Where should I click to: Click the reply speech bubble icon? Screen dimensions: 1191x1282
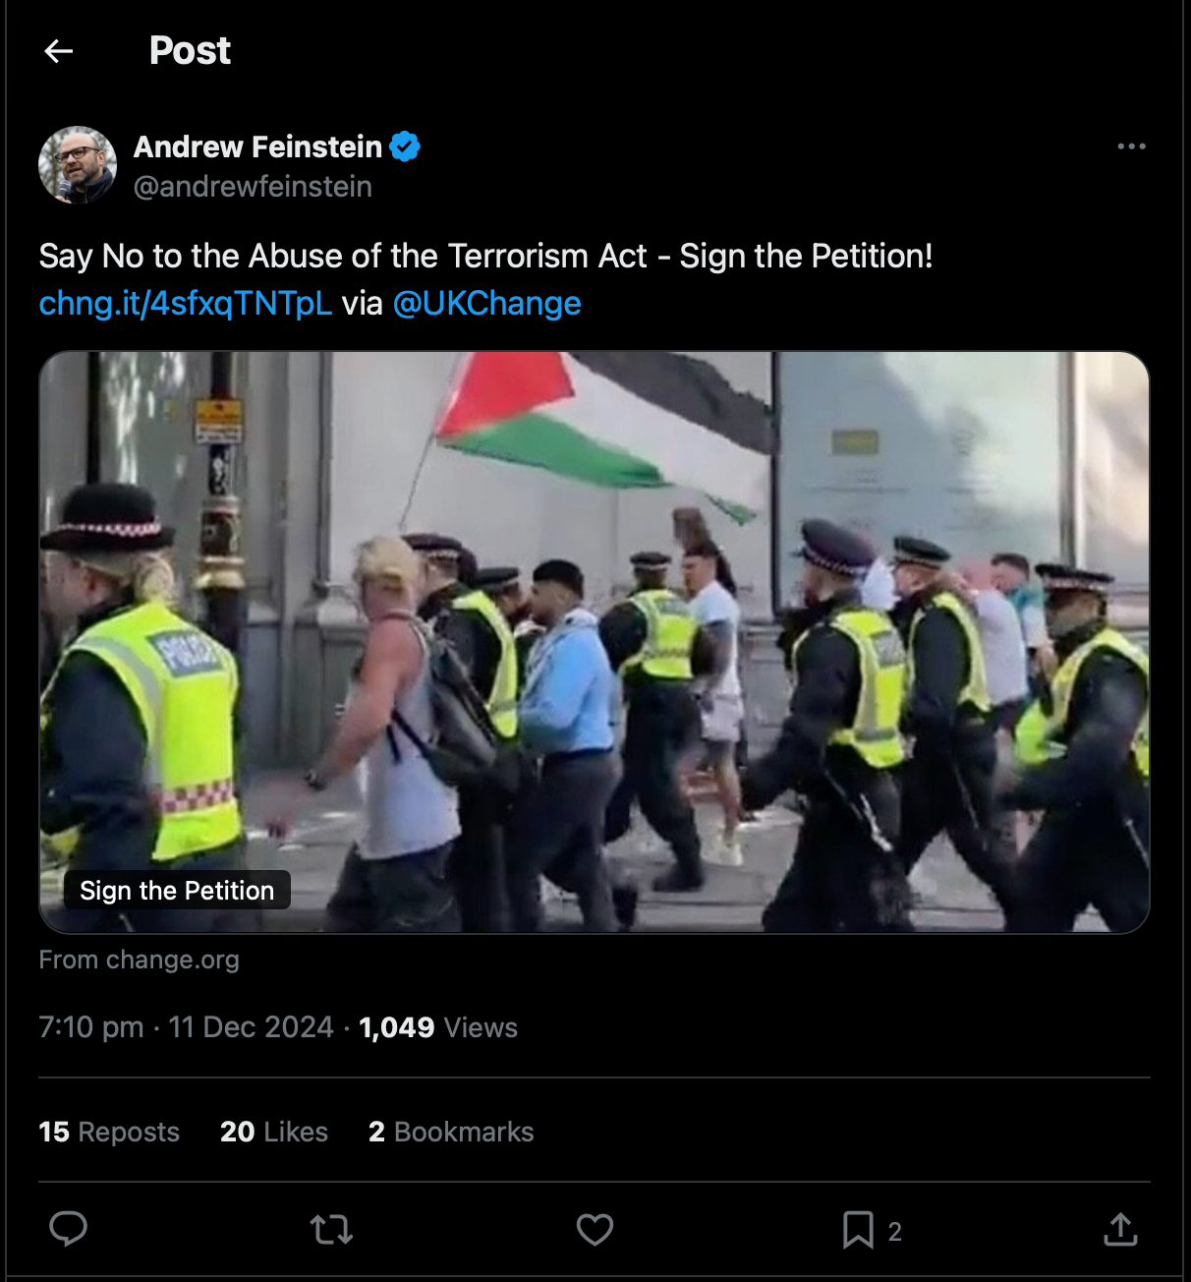[69, 1229]
